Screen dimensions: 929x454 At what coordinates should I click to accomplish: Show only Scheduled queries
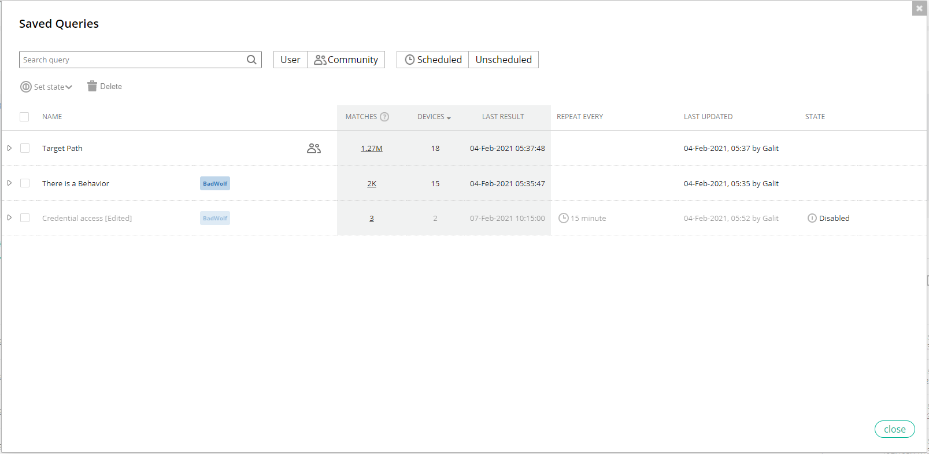coord(433,60)
